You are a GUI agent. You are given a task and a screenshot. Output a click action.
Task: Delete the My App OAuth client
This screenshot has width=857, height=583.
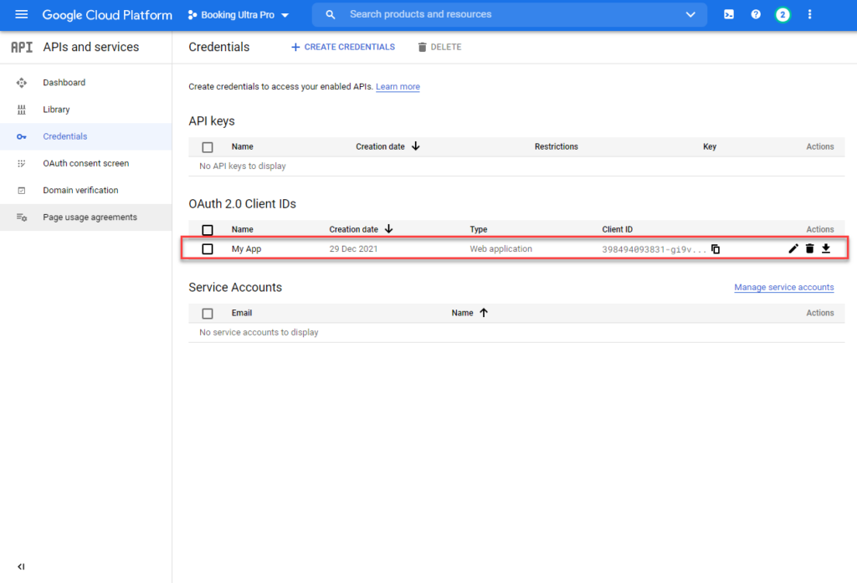809,248
